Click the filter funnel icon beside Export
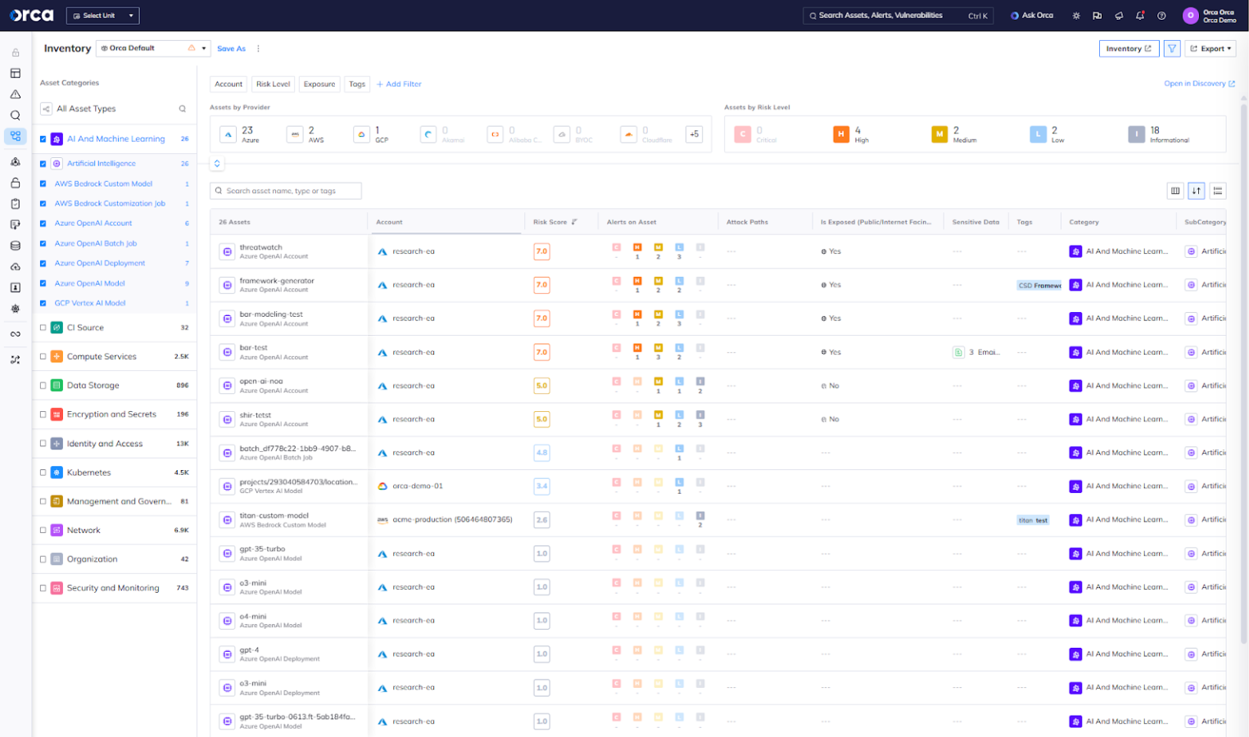 click(x=1172, y=49)
